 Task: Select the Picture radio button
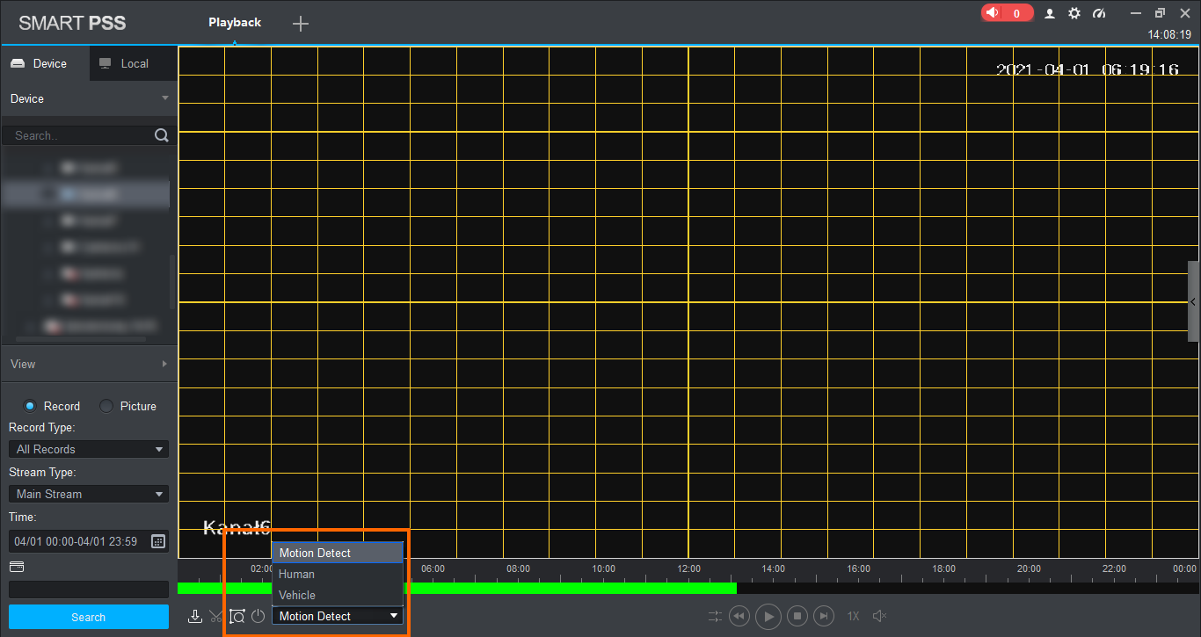pos(106,406)
